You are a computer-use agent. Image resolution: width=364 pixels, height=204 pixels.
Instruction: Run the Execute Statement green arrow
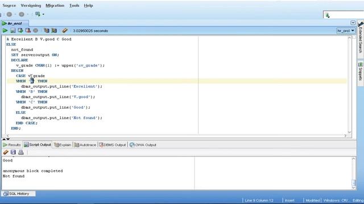(5, 31)
